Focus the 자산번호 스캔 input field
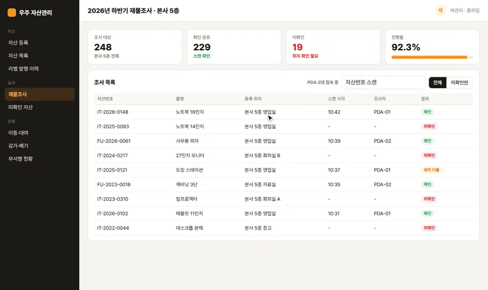488x290 pixels. point(383,82)
